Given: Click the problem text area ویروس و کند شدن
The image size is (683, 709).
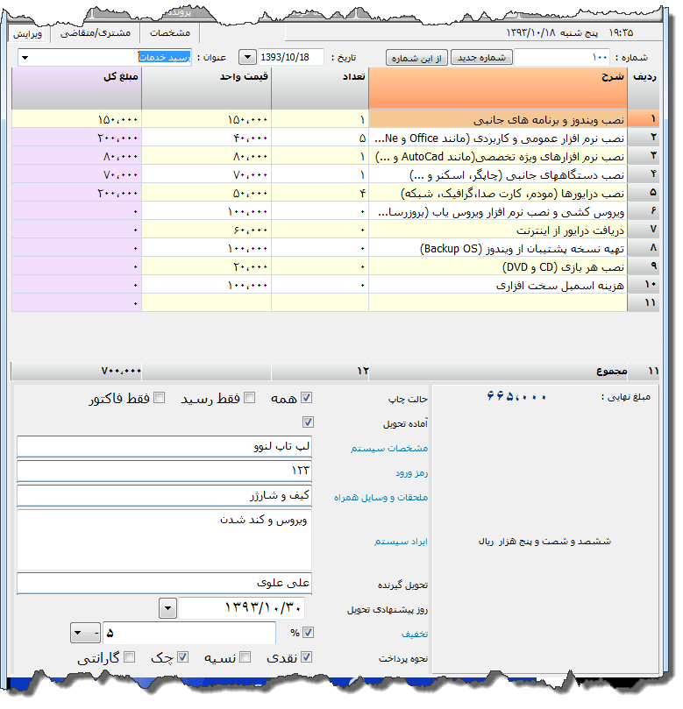Looking at the screenshot, I should pyautogui.click(x=164, y=540).
